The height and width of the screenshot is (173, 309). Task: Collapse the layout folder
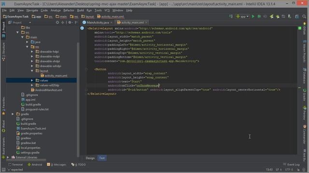point(32,71)
